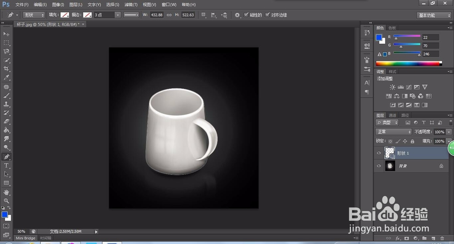
Task: Add a Color Balance adjustment
Action: pos(397,96)
